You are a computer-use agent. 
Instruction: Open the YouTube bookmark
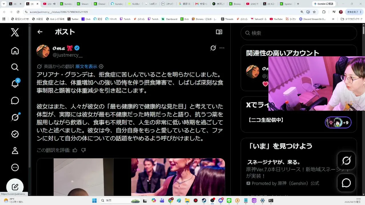point(276,19)
